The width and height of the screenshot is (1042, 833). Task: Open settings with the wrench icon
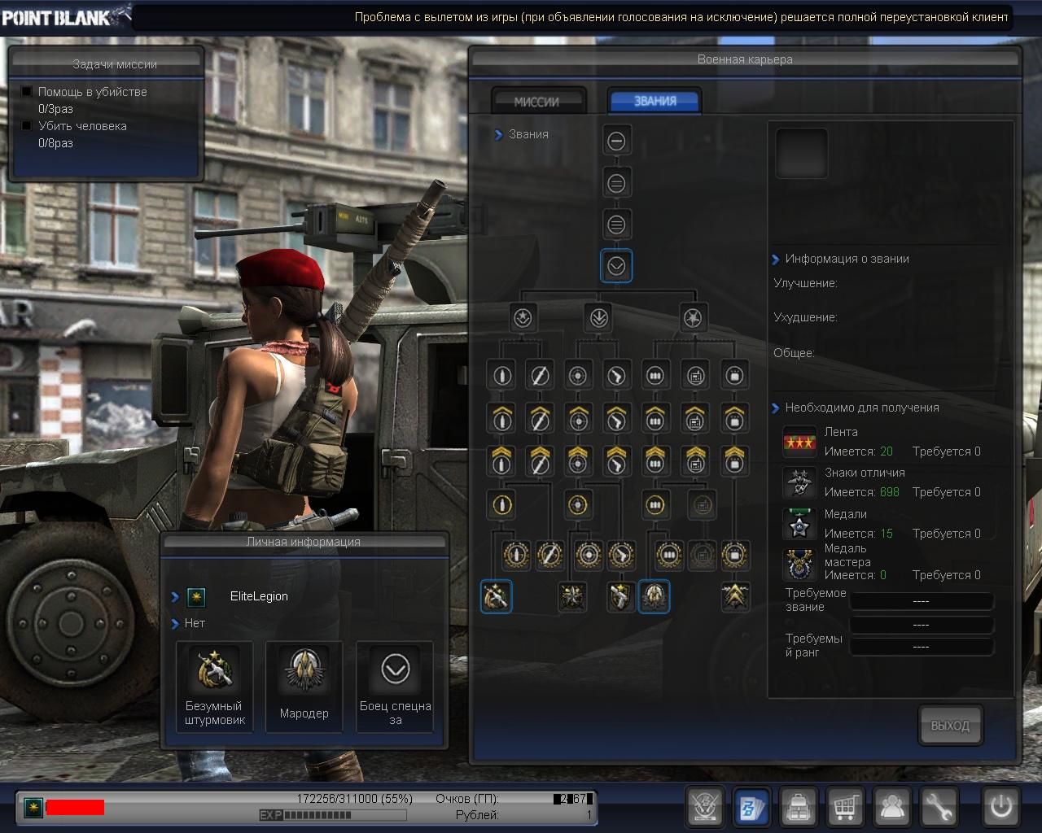pos(939,807)
